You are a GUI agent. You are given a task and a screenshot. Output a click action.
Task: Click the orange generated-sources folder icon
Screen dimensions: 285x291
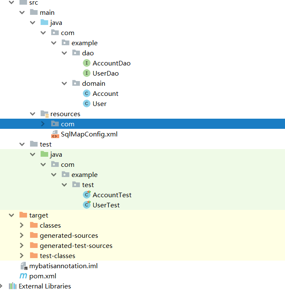[34, 235]
